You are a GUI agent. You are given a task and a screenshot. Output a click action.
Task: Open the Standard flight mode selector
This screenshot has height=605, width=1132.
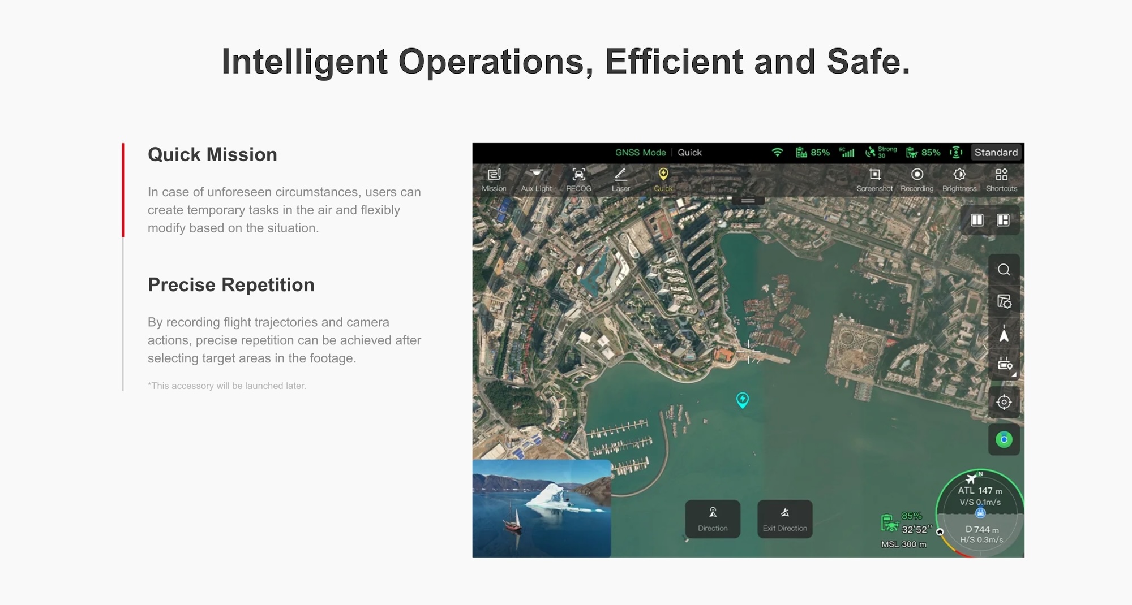996,152
